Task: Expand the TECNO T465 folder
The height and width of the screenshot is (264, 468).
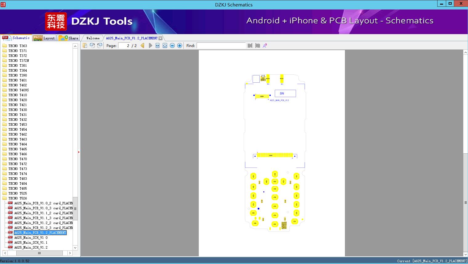Action: (18, 149)
